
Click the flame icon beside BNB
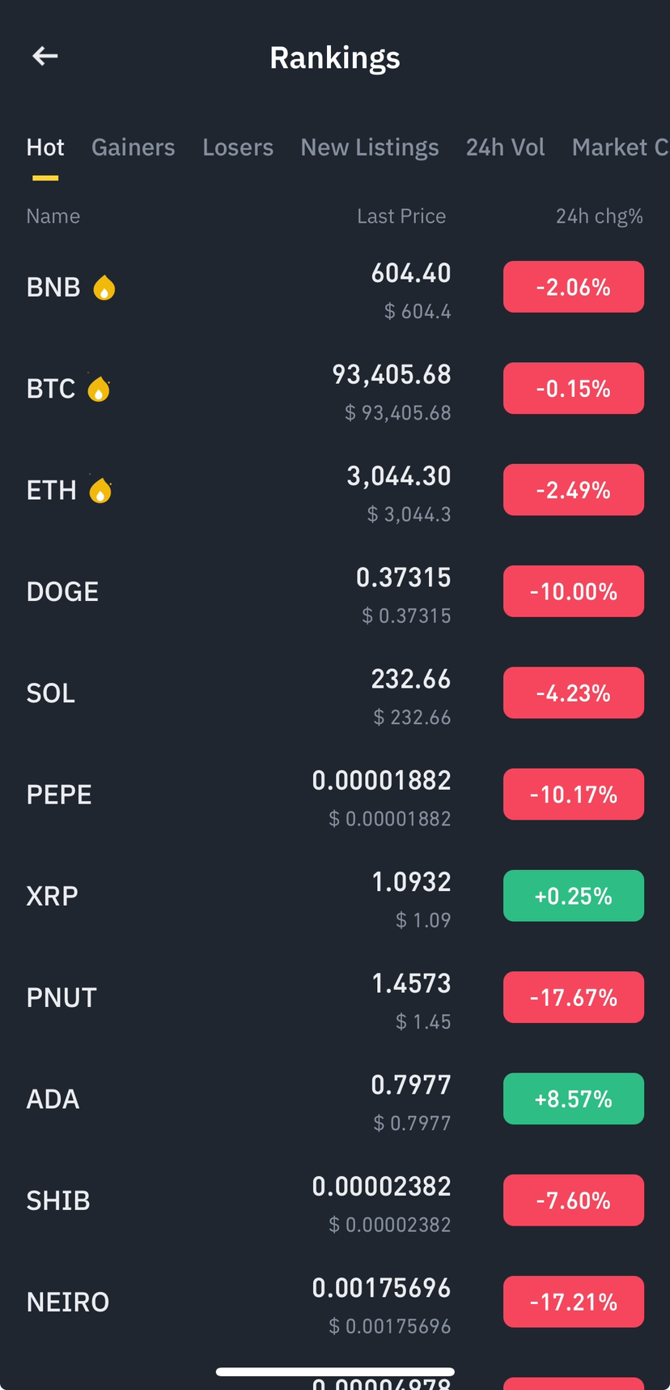click(104, 288)
